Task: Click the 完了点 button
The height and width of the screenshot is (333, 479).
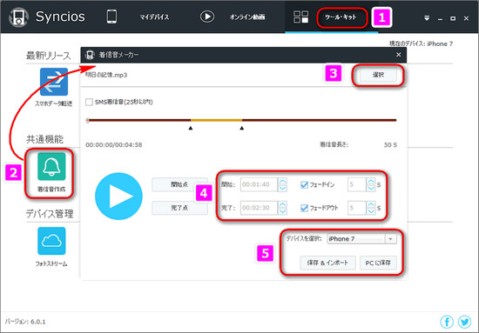Action: pyautogui.click(x=179, y=208)
